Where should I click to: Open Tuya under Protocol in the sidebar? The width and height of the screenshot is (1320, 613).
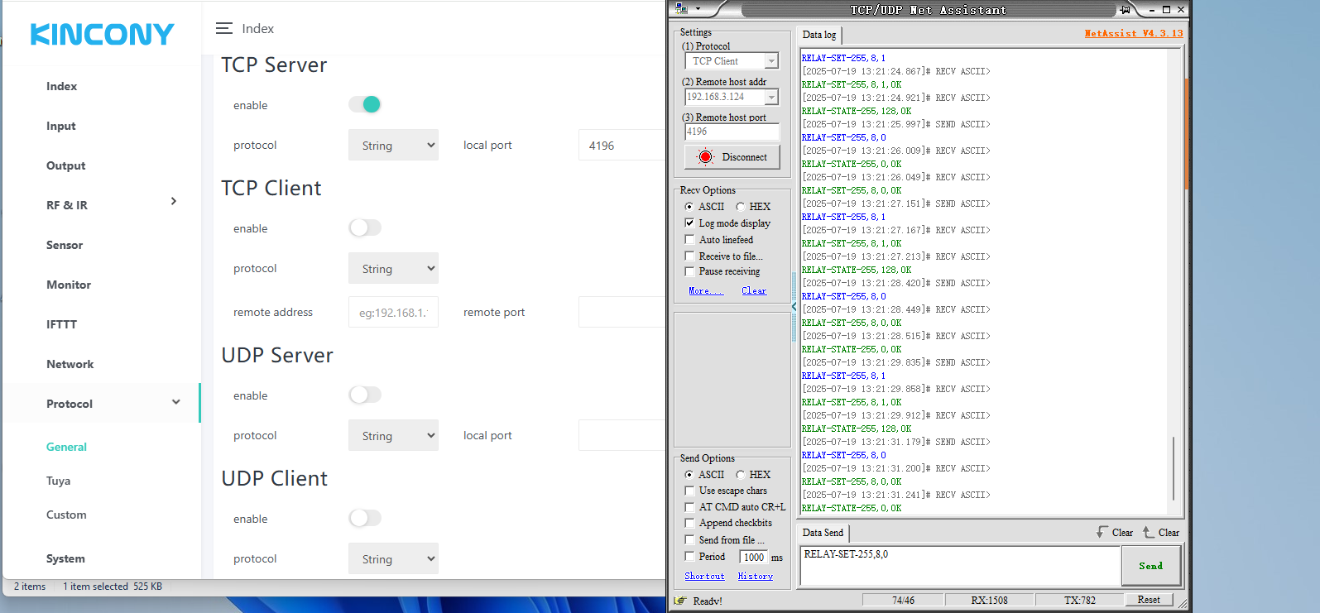click(59, 481)
